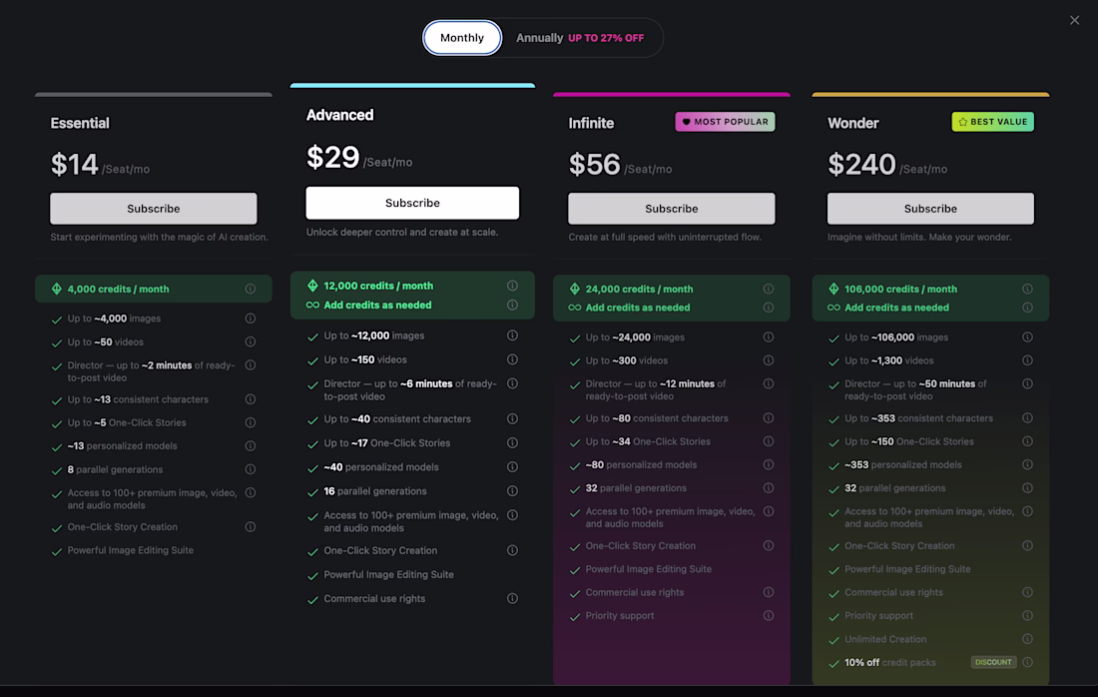This screenshot has width=1098, height=697.
Task: Open info for ~5 One-Click Stories
Action: (x=250, y=422)
